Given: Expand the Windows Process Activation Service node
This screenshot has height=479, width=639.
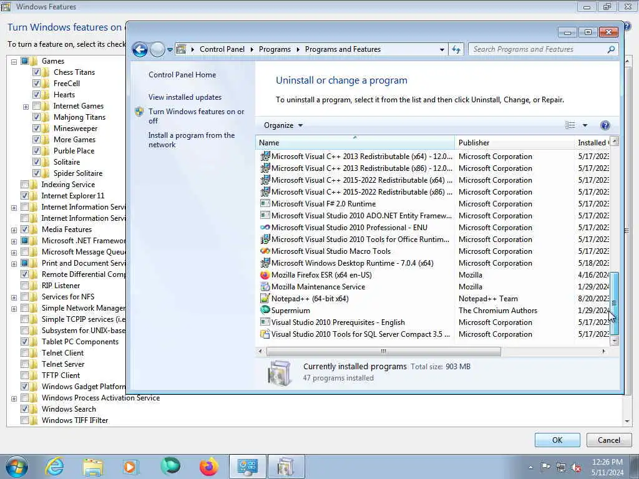Looking at the screenshot, I should click(x=14, y=399).
